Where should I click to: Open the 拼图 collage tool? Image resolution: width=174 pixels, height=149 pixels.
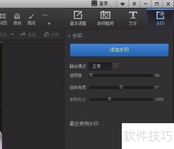[x=3, y=19]
